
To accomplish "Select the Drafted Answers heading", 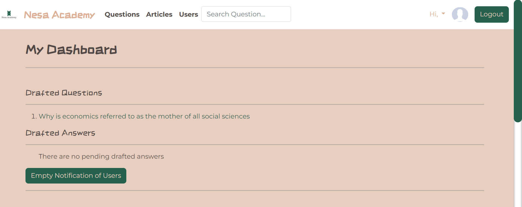I will click(x=60, y=133).
